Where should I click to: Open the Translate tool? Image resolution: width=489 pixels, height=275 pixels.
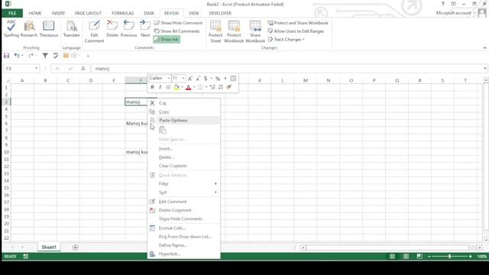[x=71, y=29]
